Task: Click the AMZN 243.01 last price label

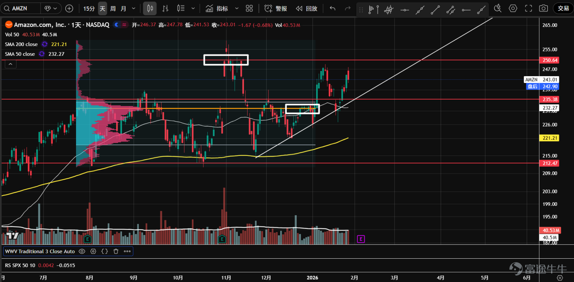Action: point(541,79)
